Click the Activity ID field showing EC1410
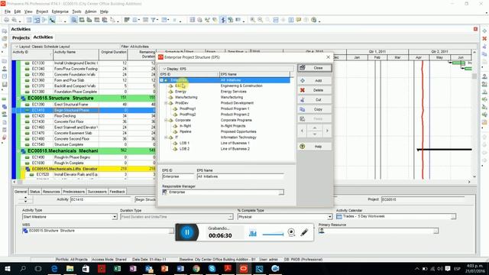Viewport: 489px width, 275px height. [x=101, y=199]
